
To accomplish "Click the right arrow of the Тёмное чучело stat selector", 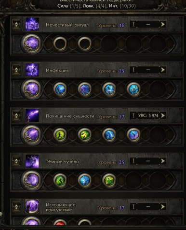I will pos(163,161).
